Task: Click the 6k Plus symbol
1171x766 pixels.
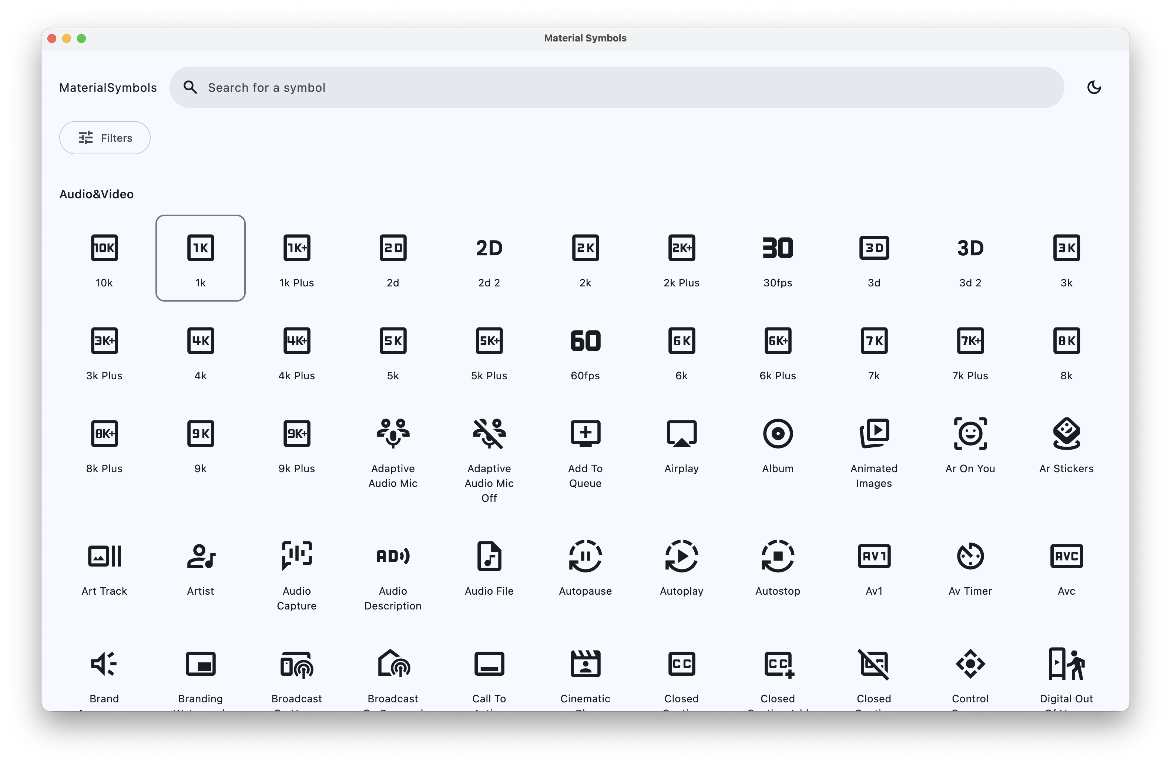Action: [x=777, y=340]
